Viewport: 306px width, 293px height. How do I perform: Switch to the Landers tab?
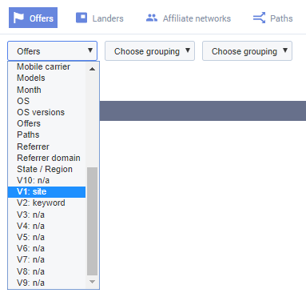(x=100, y=18)
